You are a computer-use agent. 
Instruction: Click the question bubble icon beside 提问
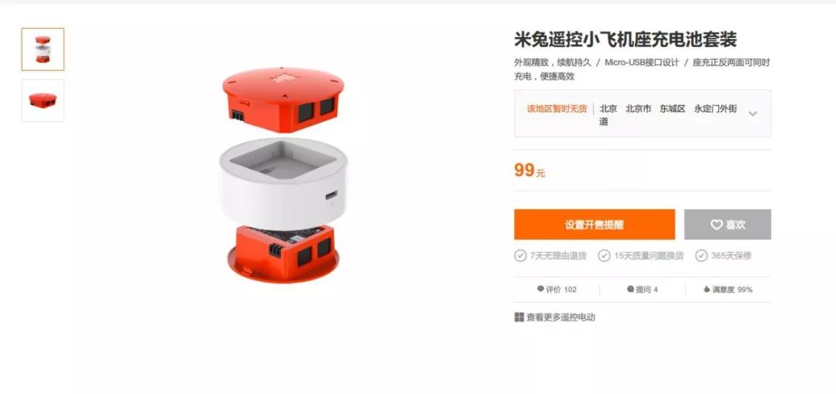631,289
